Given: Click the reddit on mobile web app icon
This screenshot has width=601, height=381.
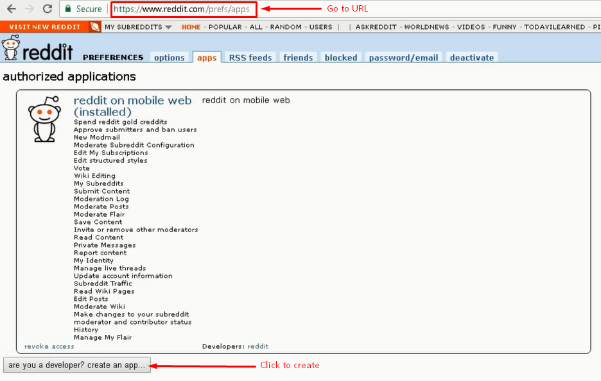Looking at the screenshot, I should point(44,119).
